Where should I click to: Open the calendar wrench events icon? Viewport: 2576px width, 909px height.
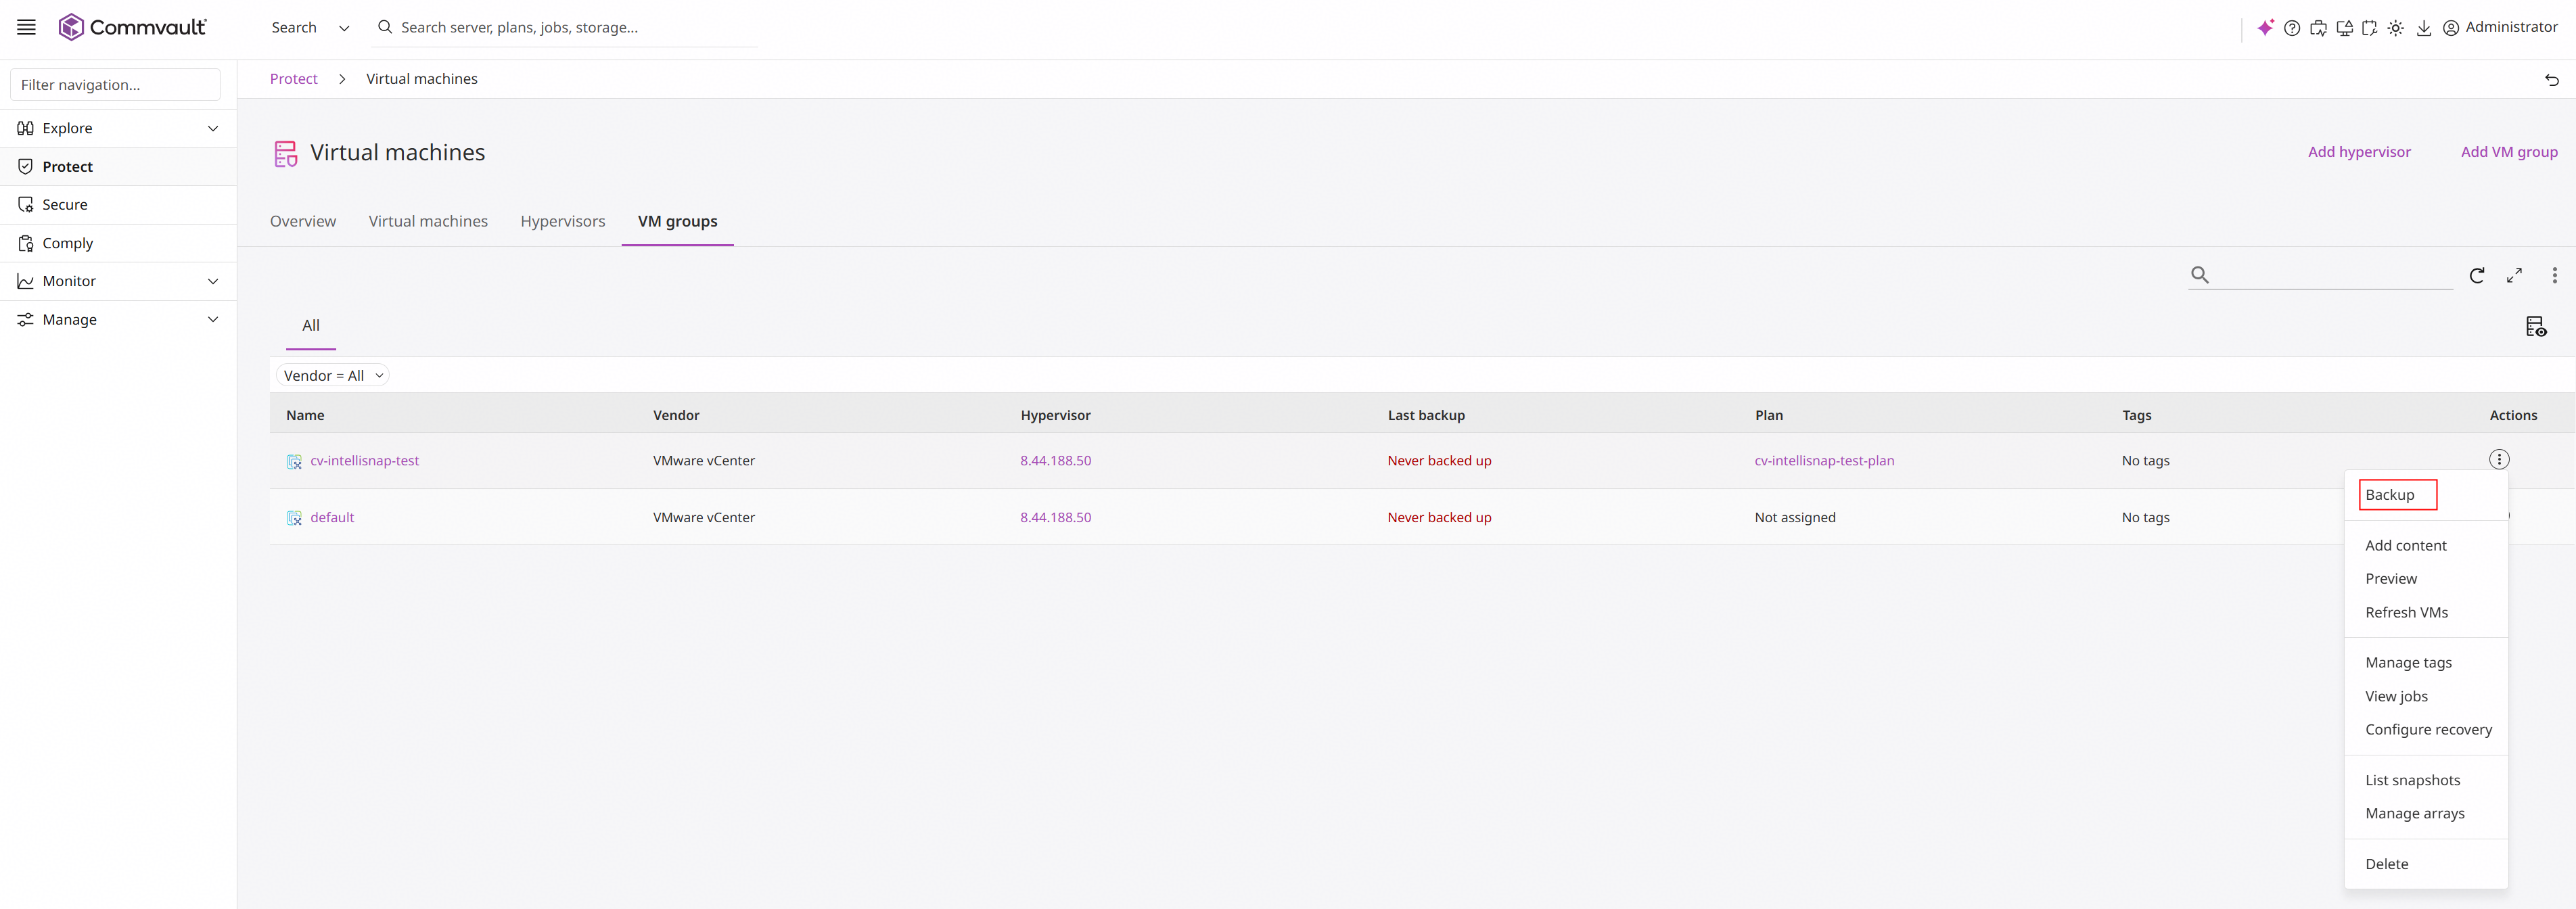click(x=2370, y=28)
